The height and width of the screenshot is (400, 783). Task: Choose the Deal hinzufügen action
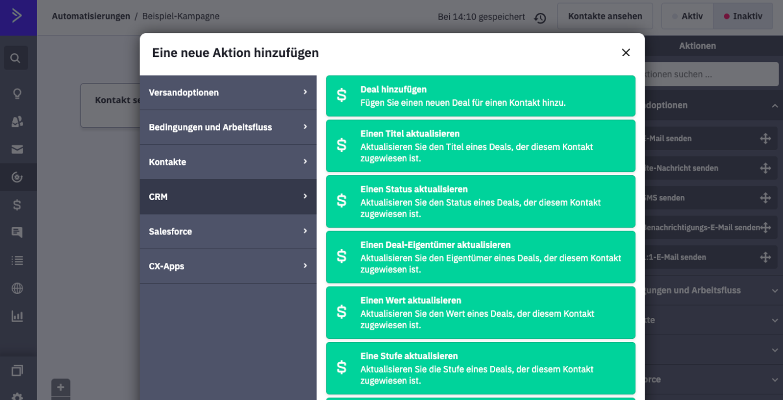tap(480, 96)
